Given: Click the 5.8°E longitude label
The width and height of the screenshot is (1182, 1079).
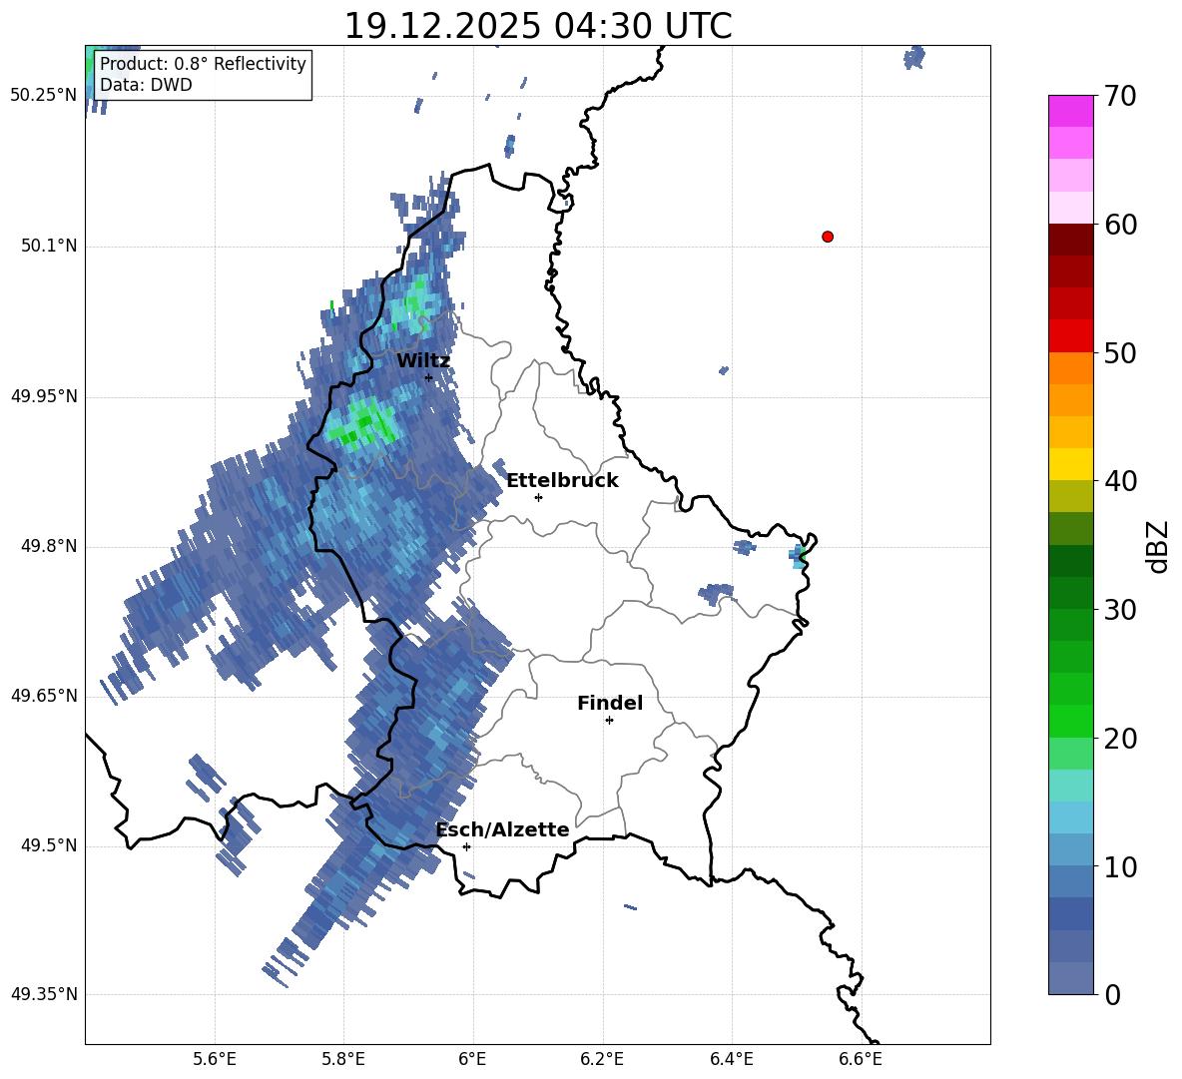Looking at the screenshot, I should [343, 1059].
